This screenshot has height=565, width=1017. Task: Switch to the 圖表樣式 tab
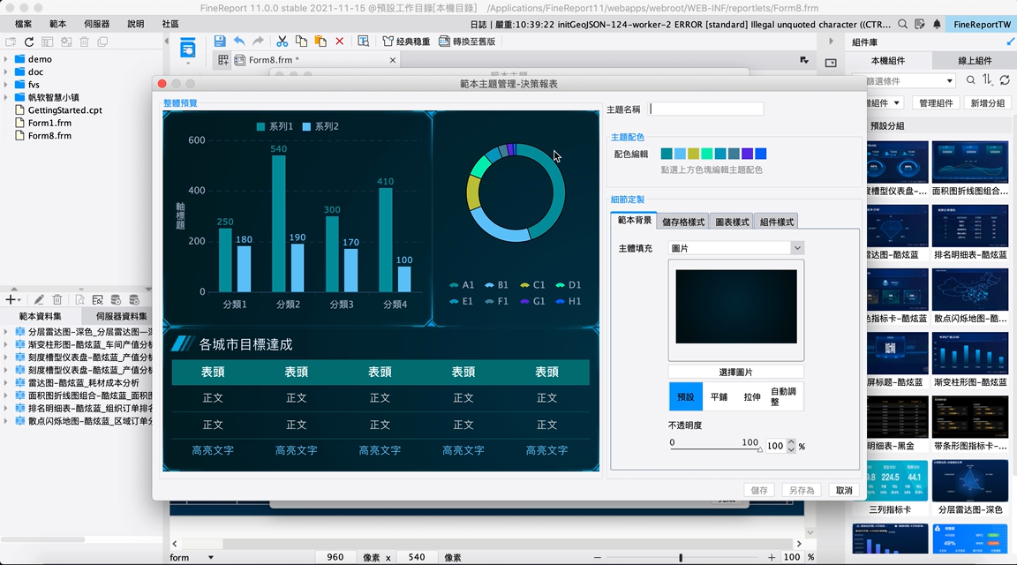[x=734, y=222]
